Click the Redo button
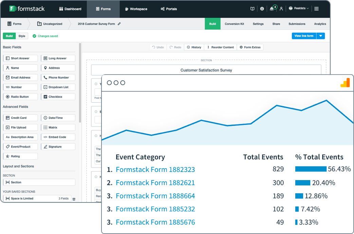The width and height of the screenshot is (354, 234). point(175,47)
